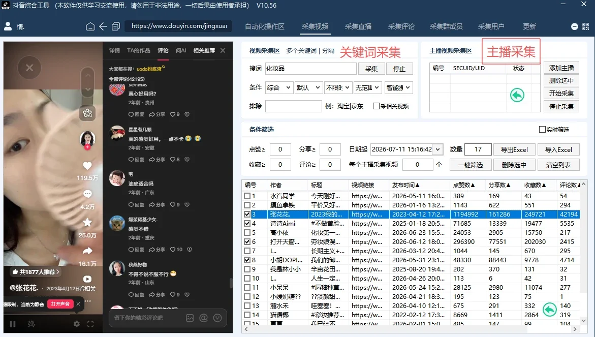Viewport: 595px width, 337px height.
Task: Like the video with the heart icon
Action: tap(87, 166)
